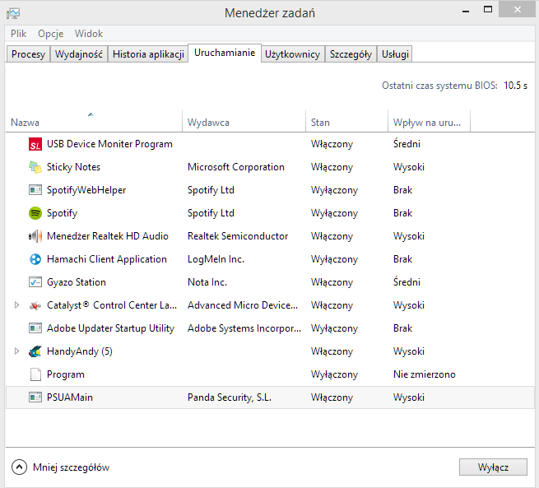Select the Uruchamianie tab

click(x=225, y=53)
